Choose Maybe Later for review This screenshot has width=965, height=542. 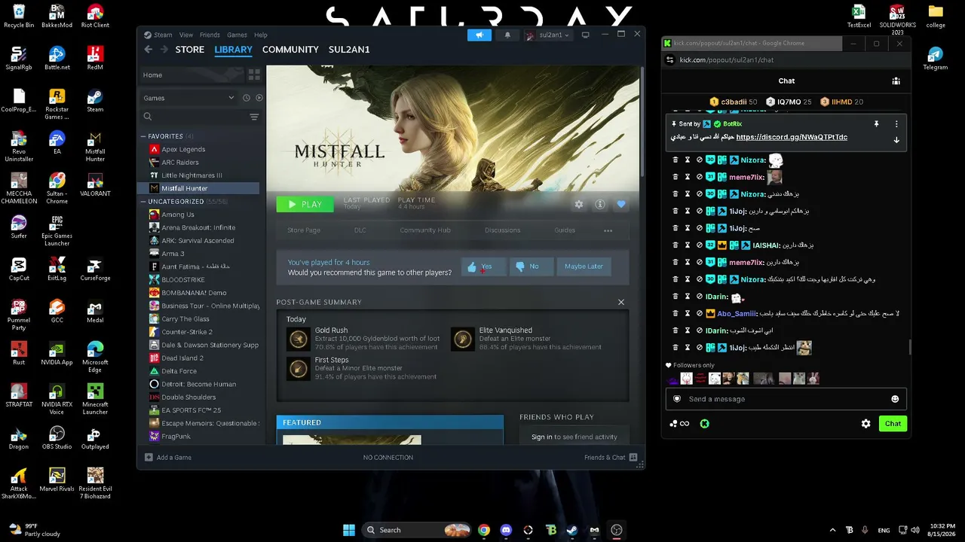584,266
